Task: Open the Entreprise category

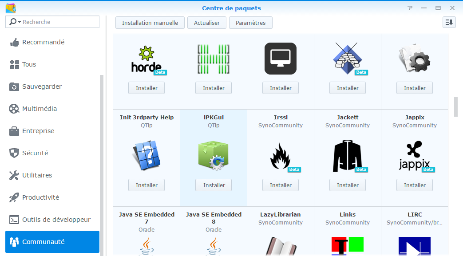Action: tap(52, 131)
